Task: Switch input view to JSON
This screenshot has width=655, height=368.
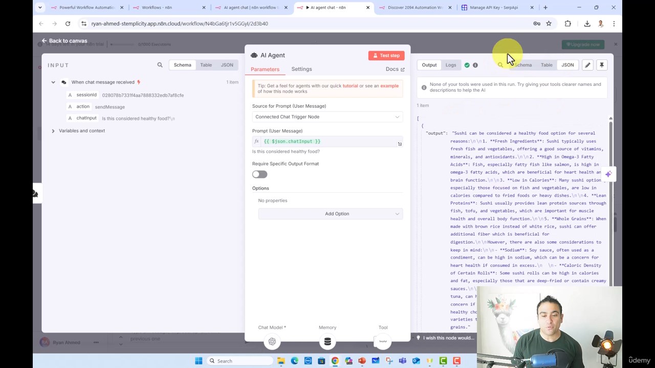Action: [x=227, y=65]
